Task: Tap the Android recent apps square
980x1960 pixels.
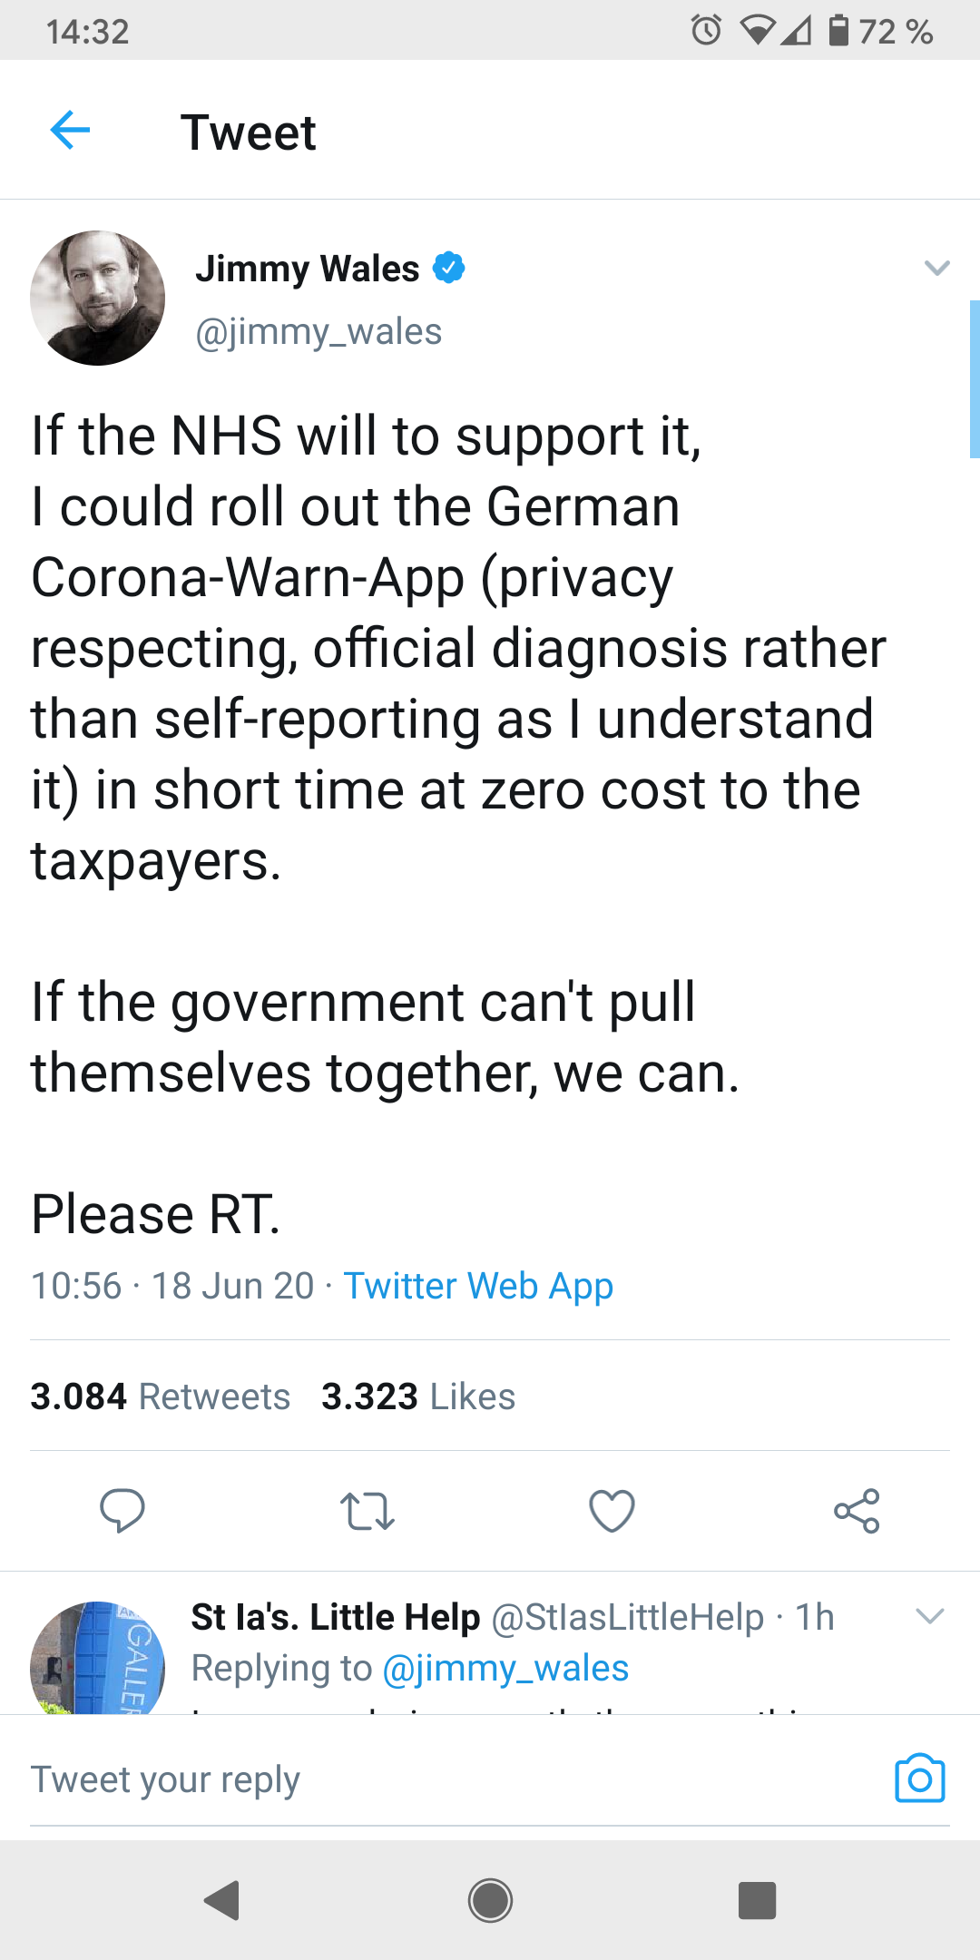Action: point(757,1900)
